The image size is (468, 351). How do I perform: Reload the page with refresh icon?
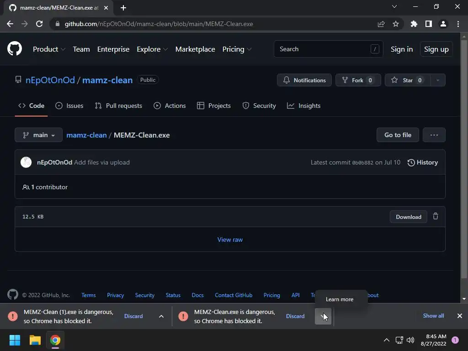[x=39, y=24]
